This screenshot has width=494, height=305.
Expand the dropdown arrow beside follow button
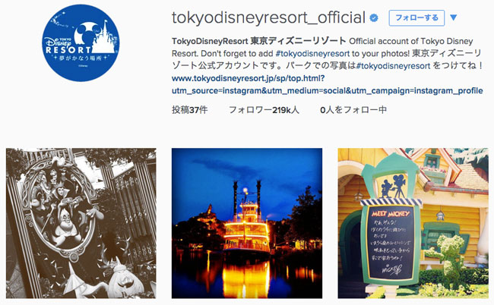tap(454, 17)
